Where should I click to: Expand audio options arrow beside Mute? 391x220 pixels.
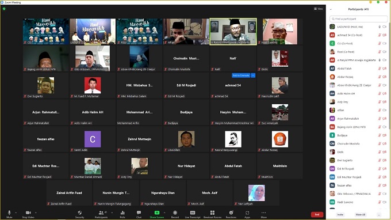click(x=16, y=213)
